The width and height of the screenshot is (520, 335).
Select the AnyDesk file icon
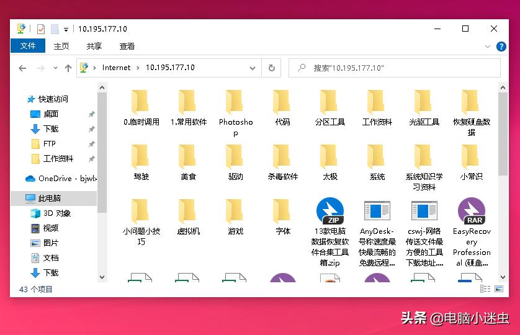377,211
